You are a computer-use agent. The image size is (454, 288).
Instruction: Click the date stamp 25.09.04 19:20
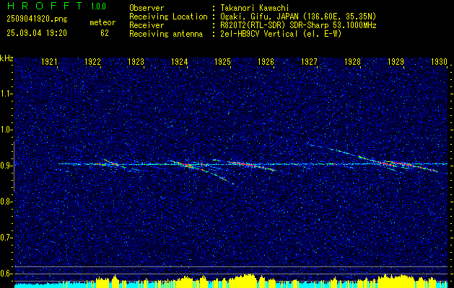(37, 33)
